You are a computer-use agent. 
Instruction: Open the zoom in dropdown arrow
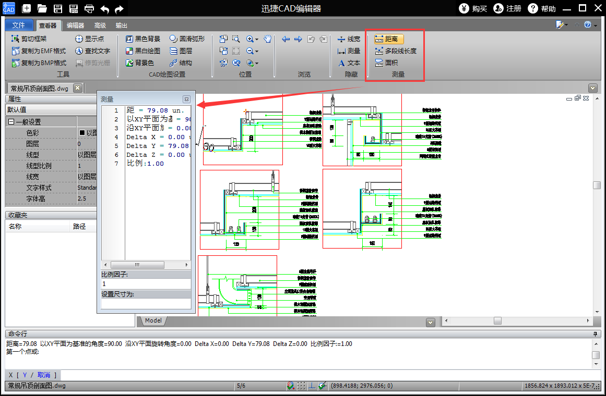(257, 39)
